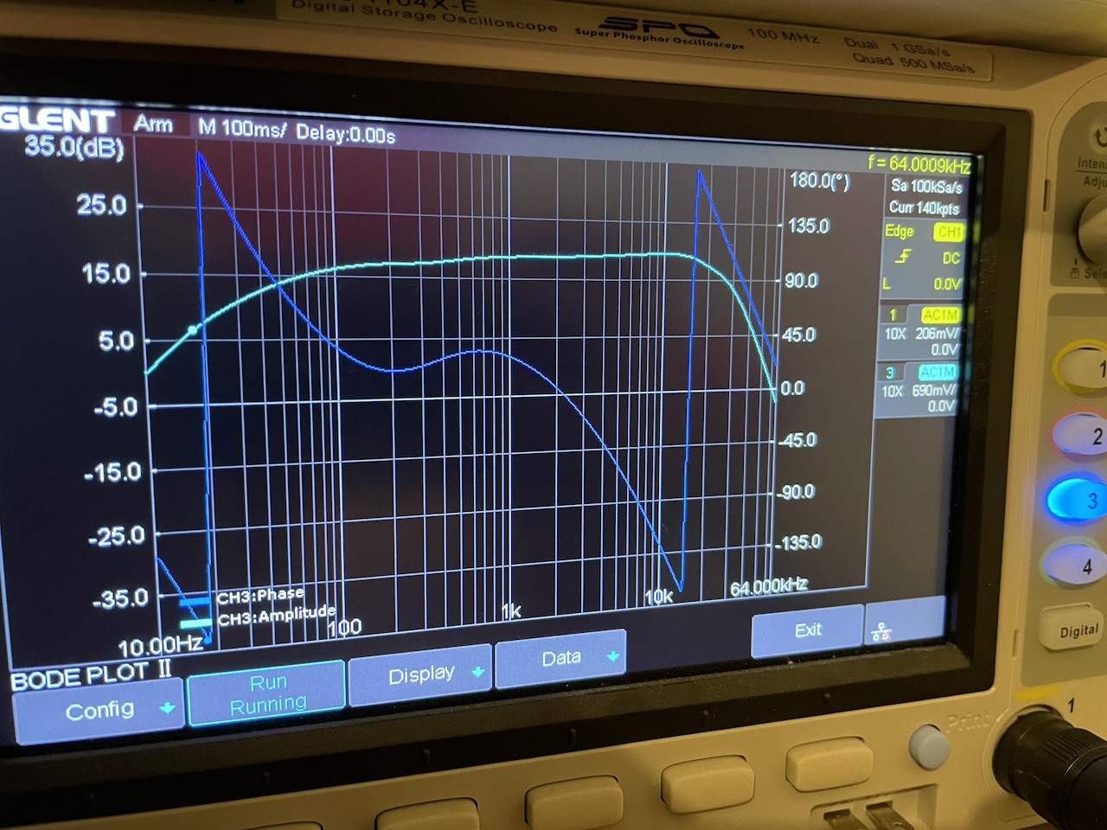This screenshot has height=830, width=1107.
Task: Exit the Bode plot screen
Action: 808,630
